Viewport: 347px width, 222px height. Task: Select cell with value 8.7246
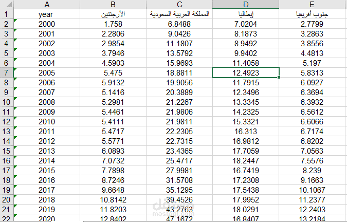pyautogui.click(x=113, y=180)
